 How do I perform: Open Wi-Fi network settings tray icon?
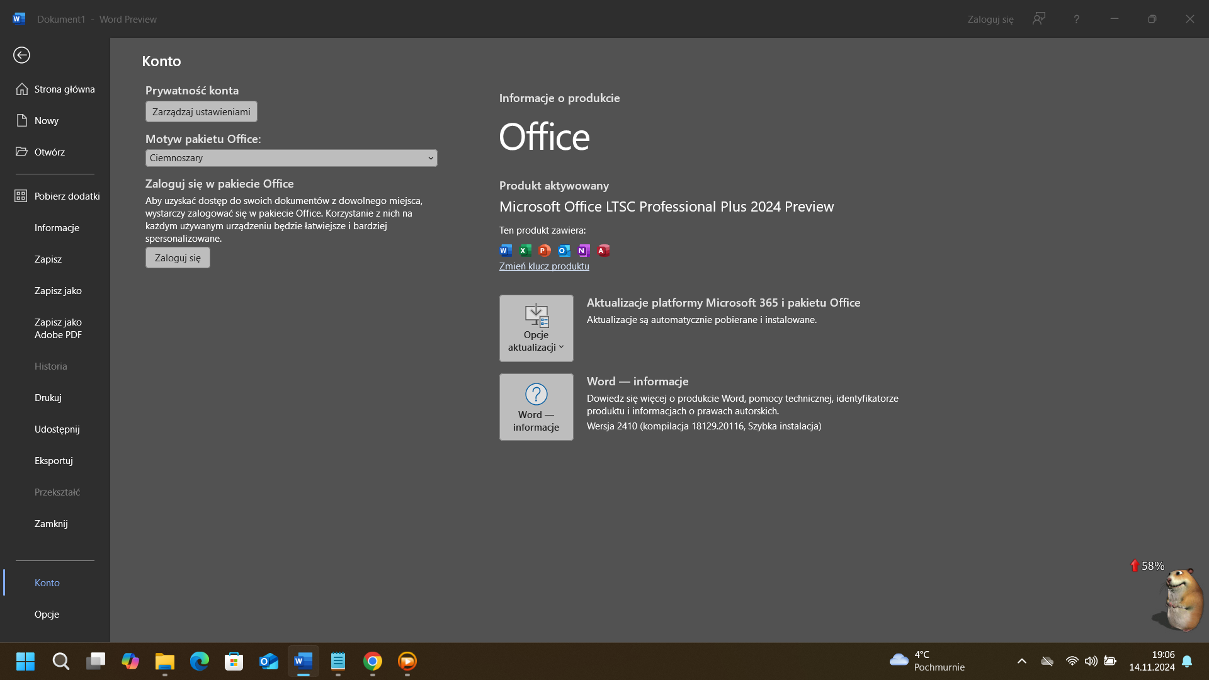click(1072, 661)
